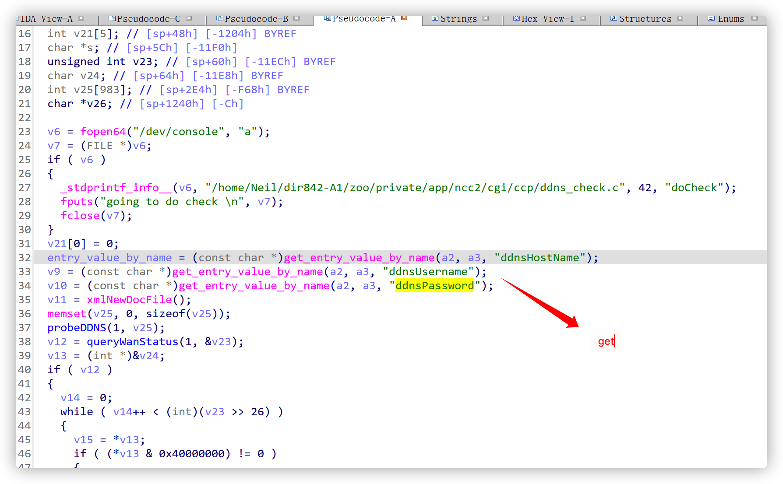
Task: Switch to the Structures tab
Action: [645, 19]
